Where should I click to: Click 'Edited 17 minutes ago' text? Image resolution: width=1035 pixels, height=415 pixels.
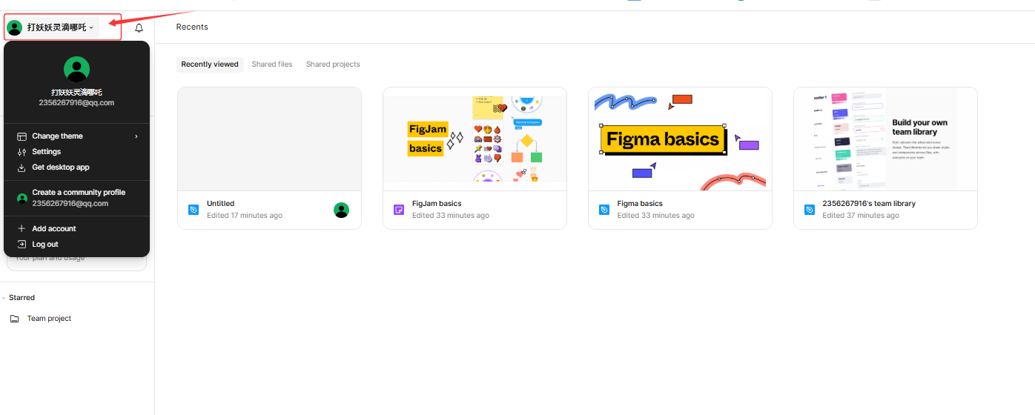245,216
